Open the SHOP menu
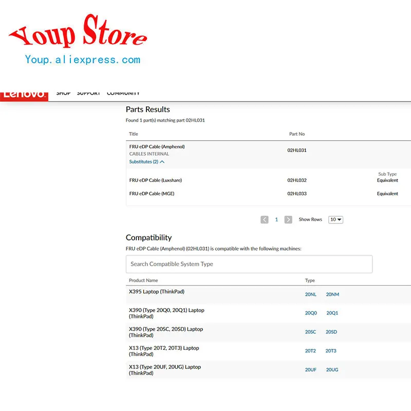The image size is (411, 411). coord(63,94)
